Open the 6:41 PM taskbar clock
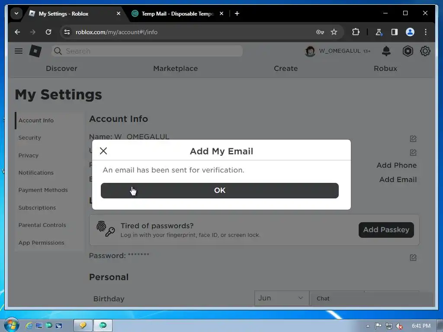 coord(421,326)
